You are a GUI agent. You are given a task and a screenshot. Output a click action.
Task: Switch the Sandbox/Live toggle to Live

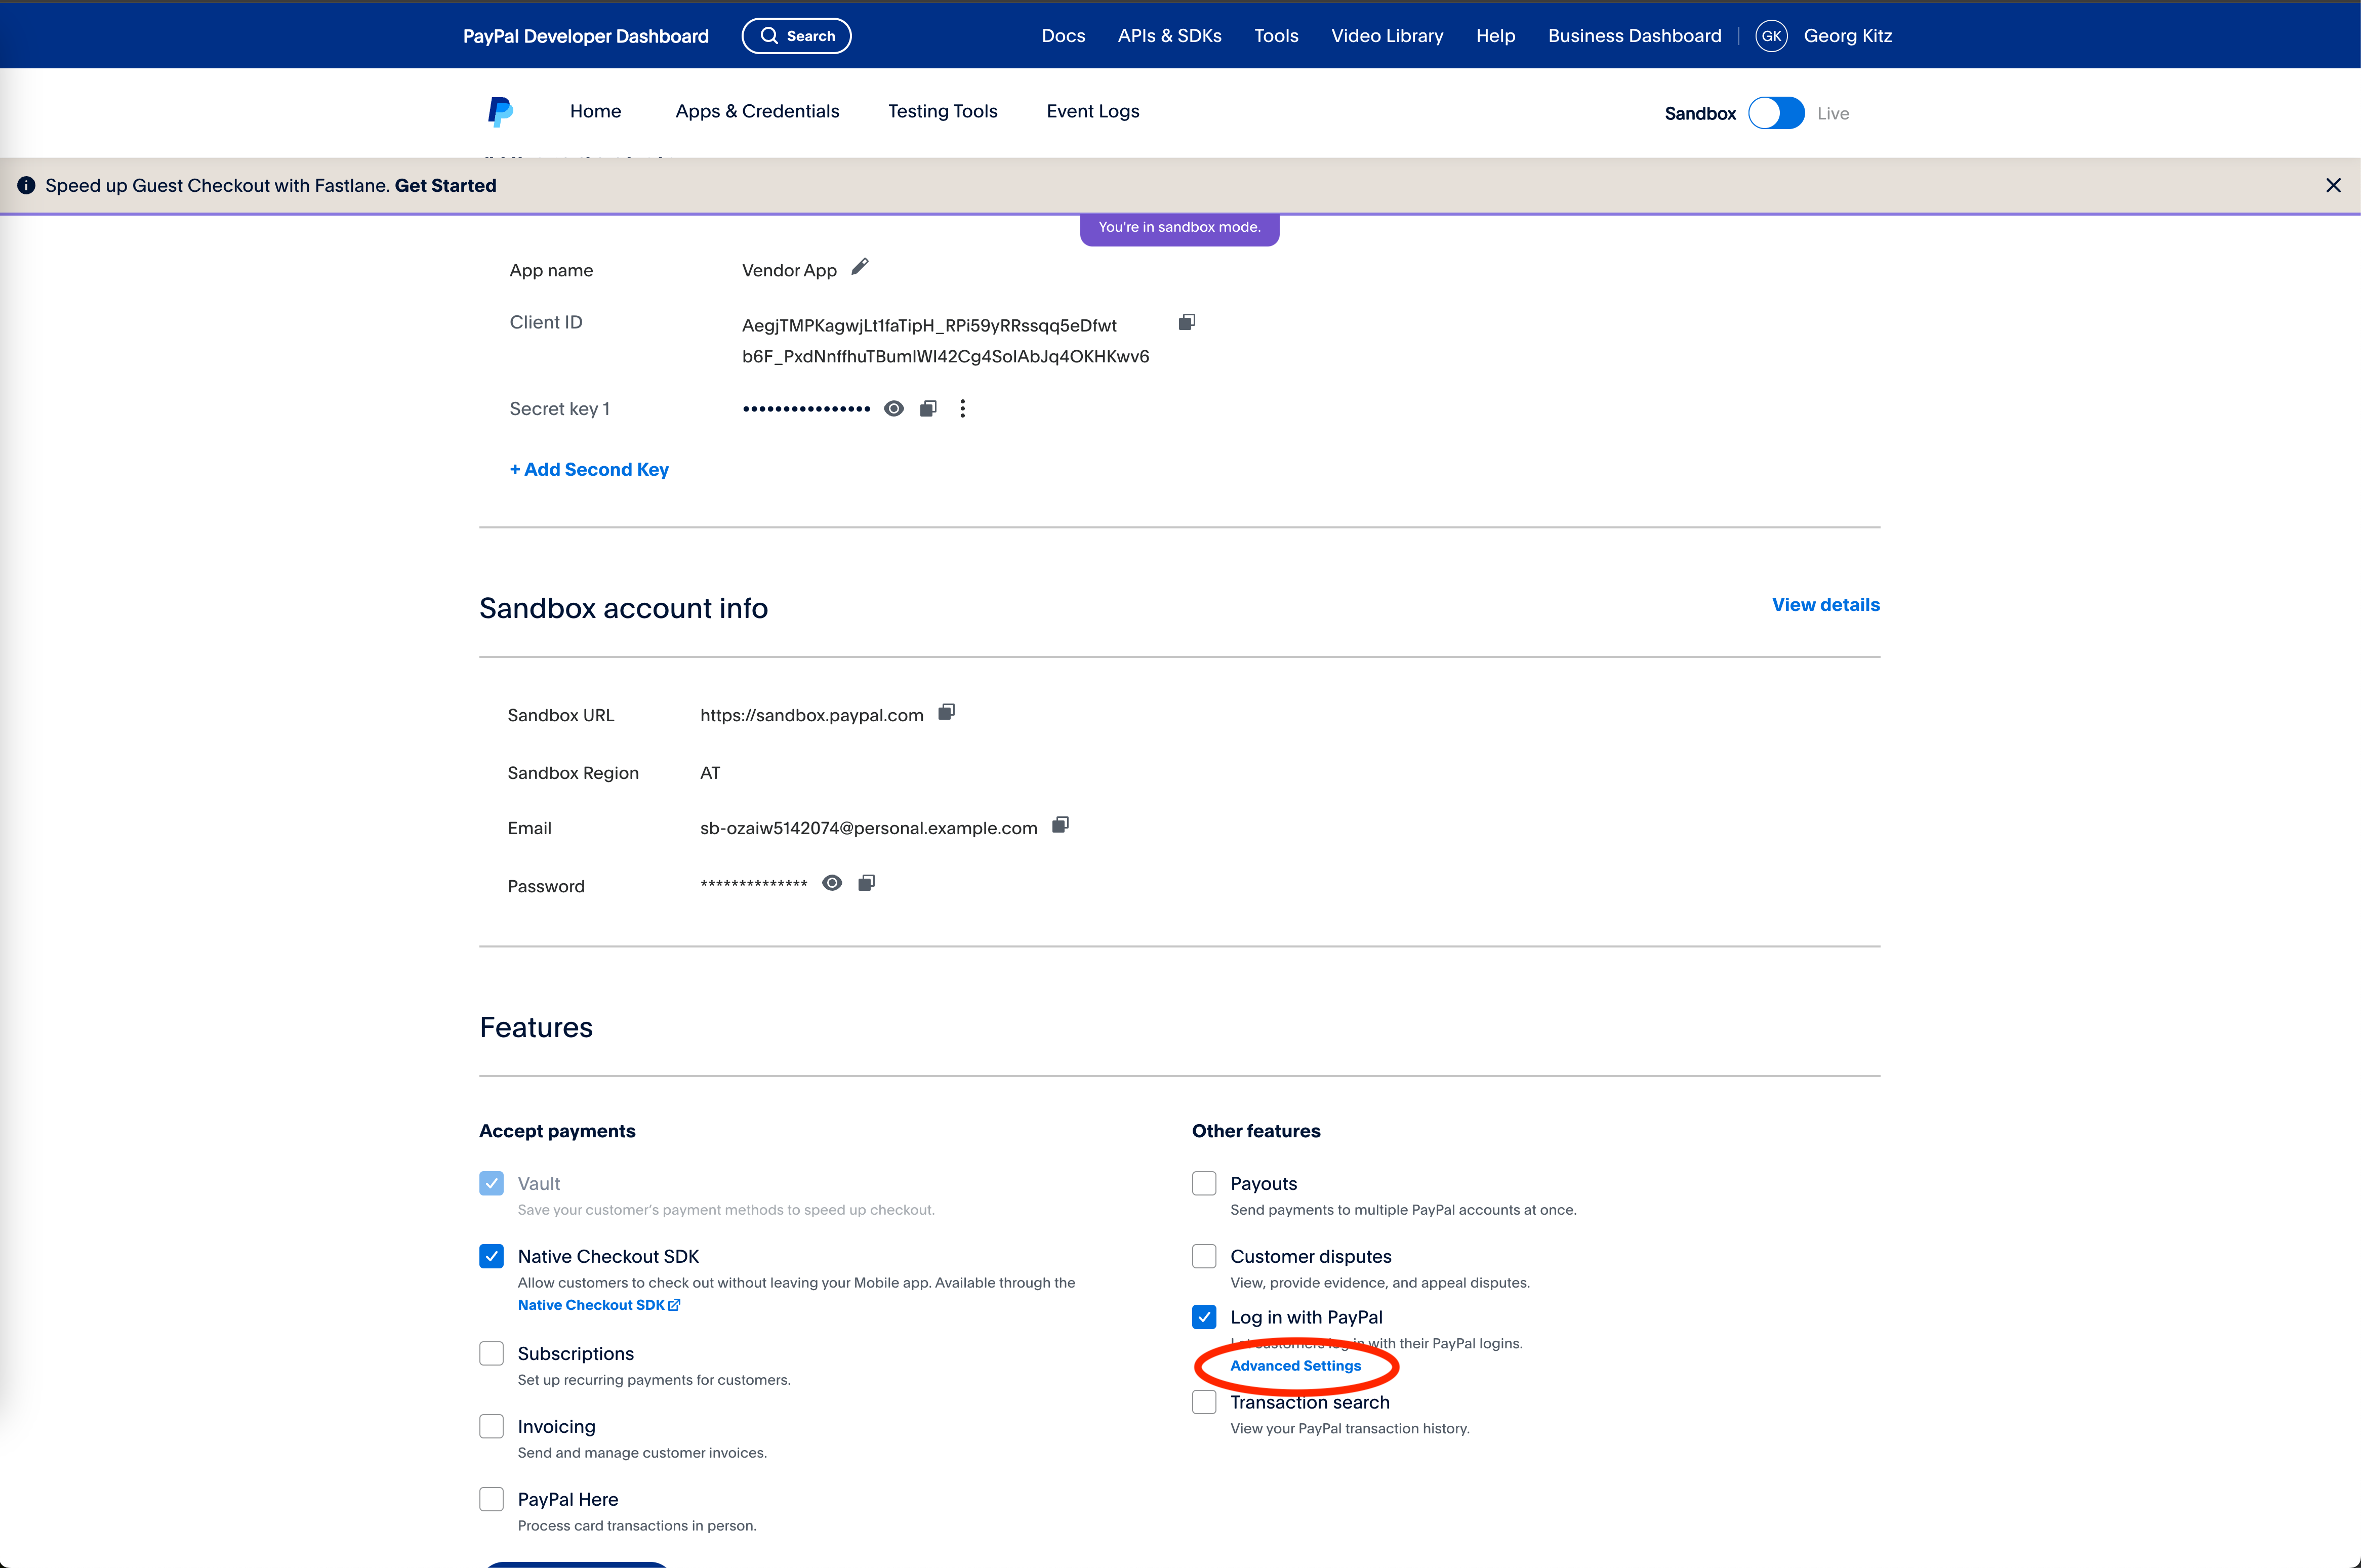click(x=1776, y=113)
